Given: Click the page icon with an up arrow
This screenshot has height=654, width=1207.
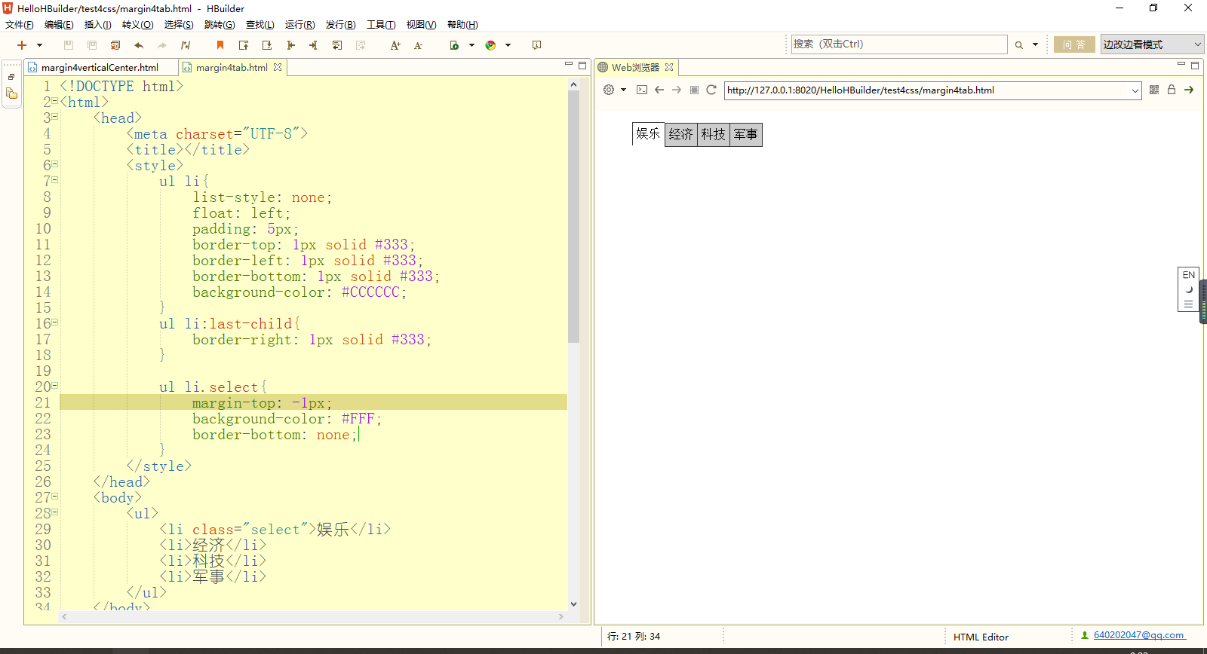Looking at the screenshot, I should (244, 45).
